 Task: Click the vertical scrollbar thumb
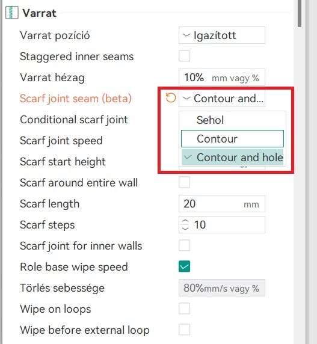300,14
